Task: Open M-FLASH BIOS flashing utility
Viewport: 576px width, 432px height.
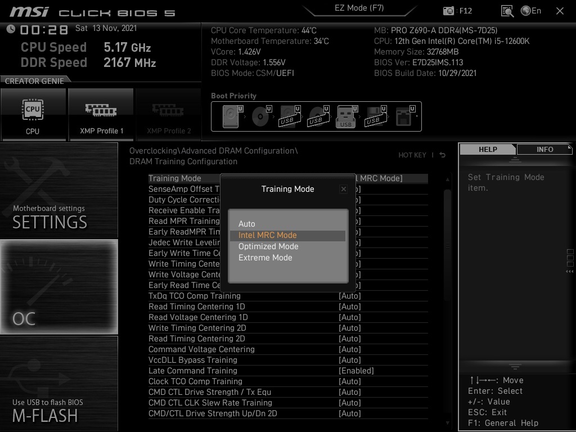Action: click(58, 384)
